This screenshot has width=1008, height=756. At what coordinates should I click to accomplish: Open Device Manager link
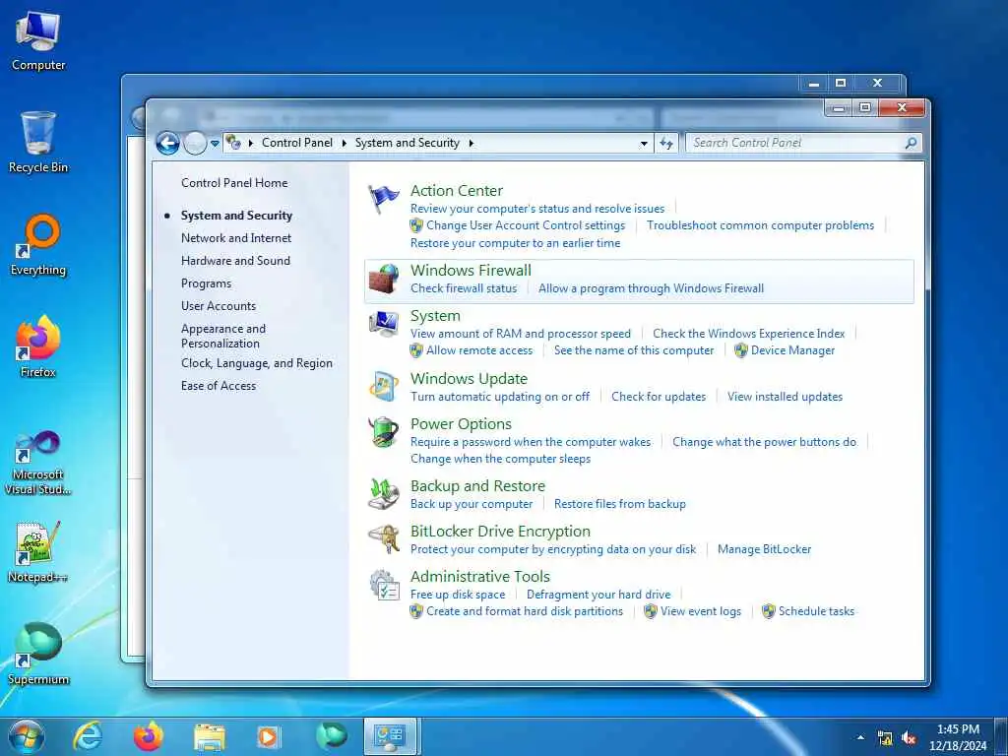[x=792, y=350]
